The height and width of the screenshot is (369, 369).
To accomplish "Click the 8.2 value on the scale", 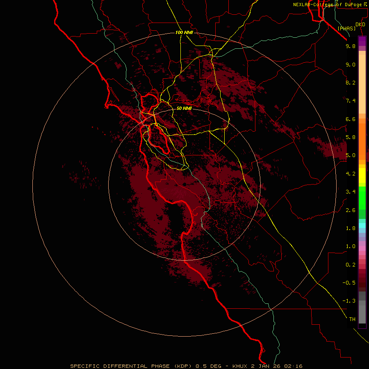I will pos(351,82).
